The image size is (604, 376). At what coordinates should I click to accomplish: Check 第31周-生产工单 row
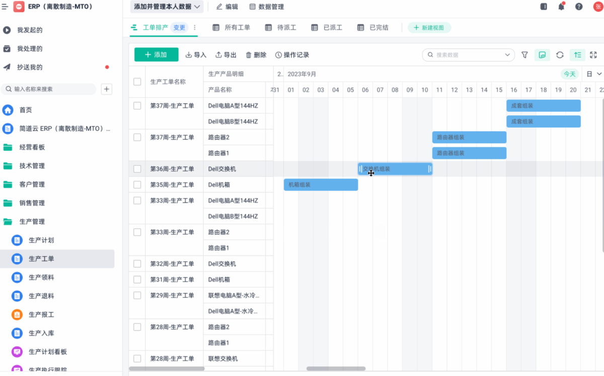137,279
